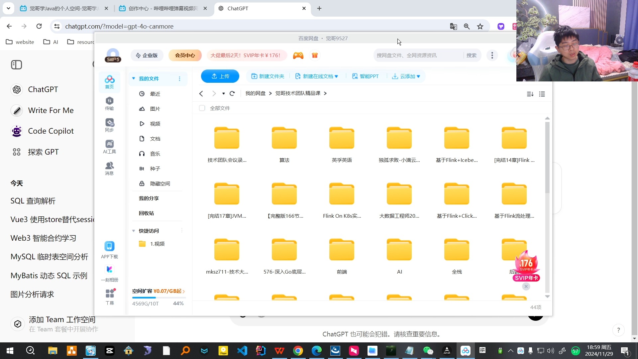Bookmark this page with the star icon
Image resolution: width=638 pixels, height=359 pixels.
point(480,26)
